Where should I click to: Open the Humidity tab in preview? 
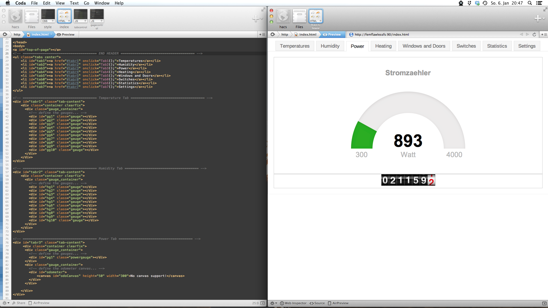point(330,46)
